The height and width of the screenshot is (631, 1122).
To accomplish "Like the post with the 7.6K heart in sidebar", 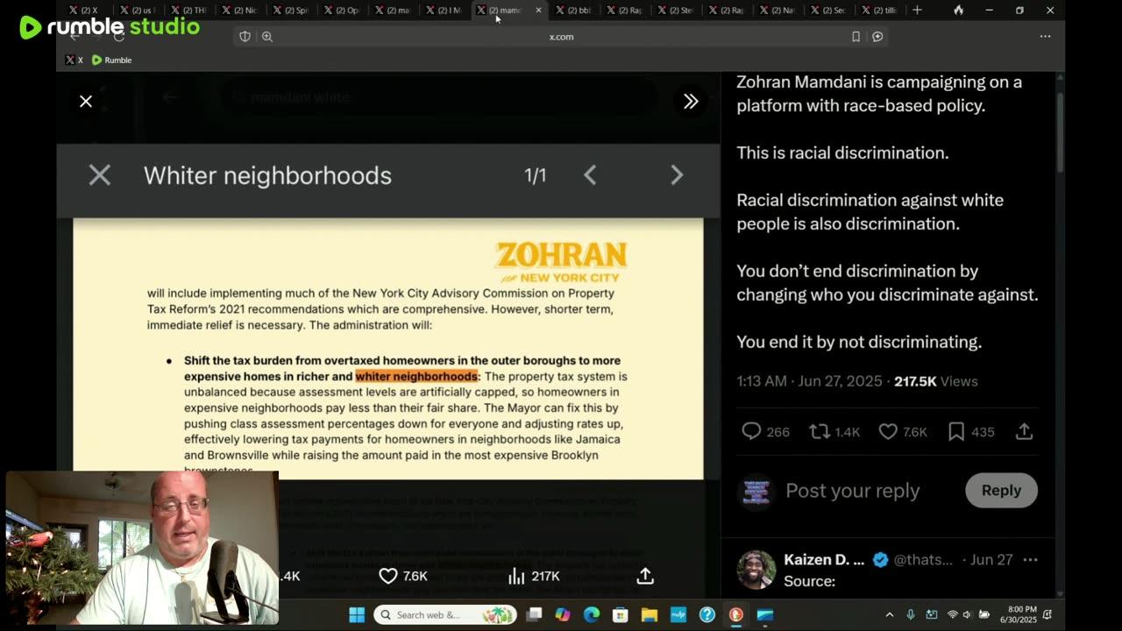I will point(888,431).
